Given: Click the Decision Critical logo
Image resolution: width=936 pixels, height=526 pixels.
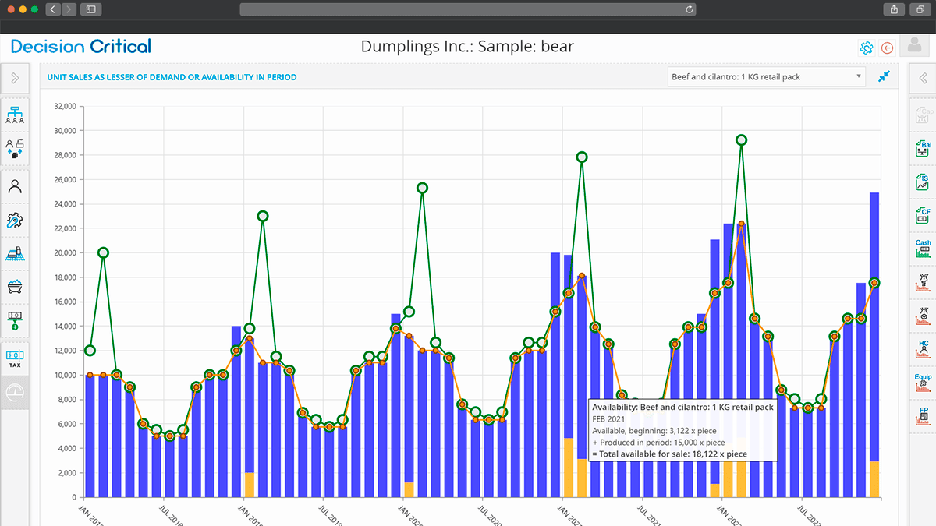Looking at the screenshot, I should 81,47.
